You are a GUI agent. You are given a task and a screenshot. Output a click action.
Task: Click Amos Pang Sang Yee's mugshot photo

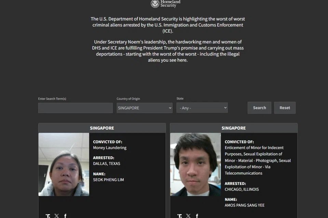195,165
